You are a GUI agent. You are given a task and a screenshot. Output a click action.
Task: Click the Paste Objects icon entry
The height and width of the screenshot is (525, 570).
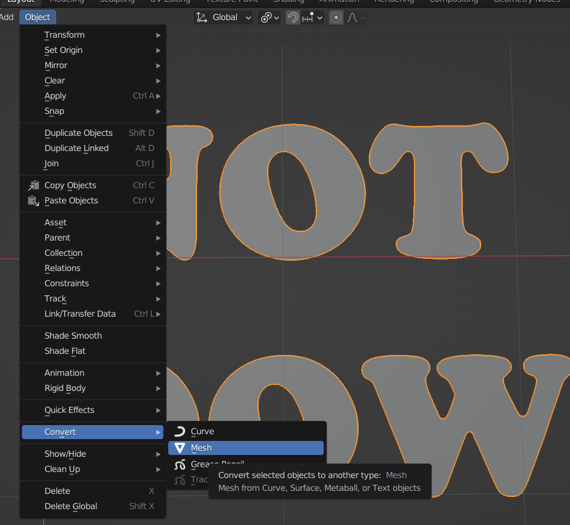[x=93, y=200]
